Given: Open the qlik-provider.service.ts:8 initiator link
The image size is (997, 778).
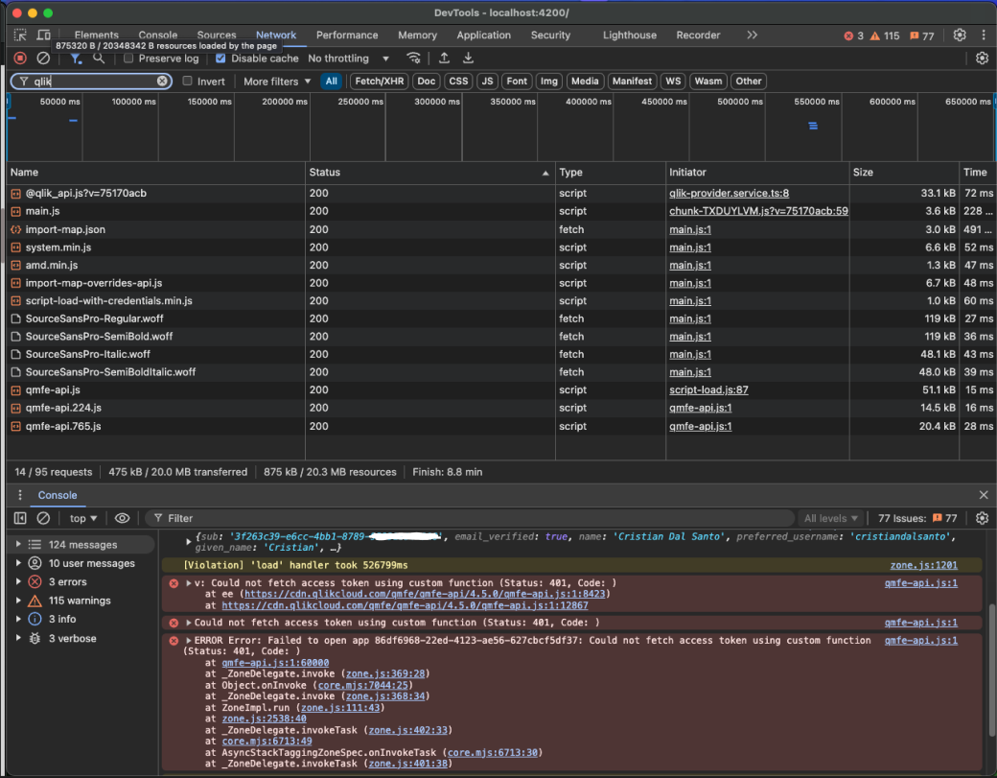Looking at the screenshot, I should 729,194.
